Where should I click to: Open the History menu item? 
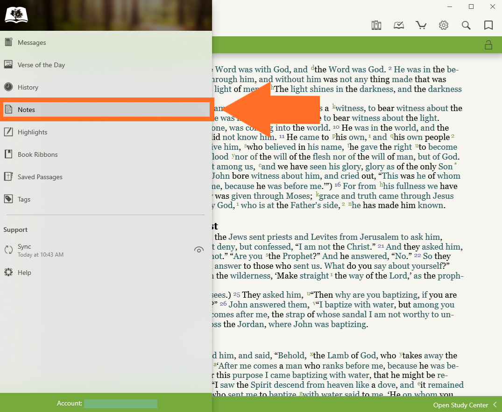click(x=28, y=87)
